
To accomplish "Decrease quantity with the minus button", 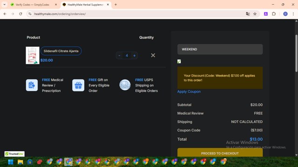I will [119, 56].
